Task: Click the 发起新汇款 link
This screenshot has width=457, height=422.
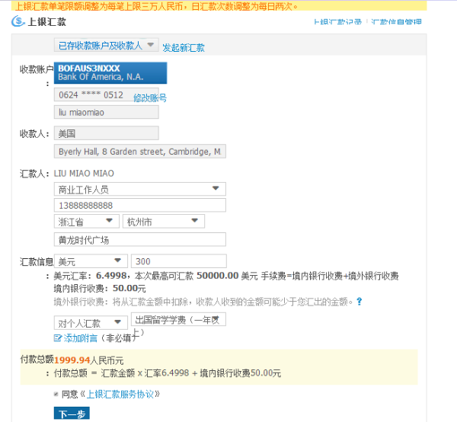Action: 184,47
